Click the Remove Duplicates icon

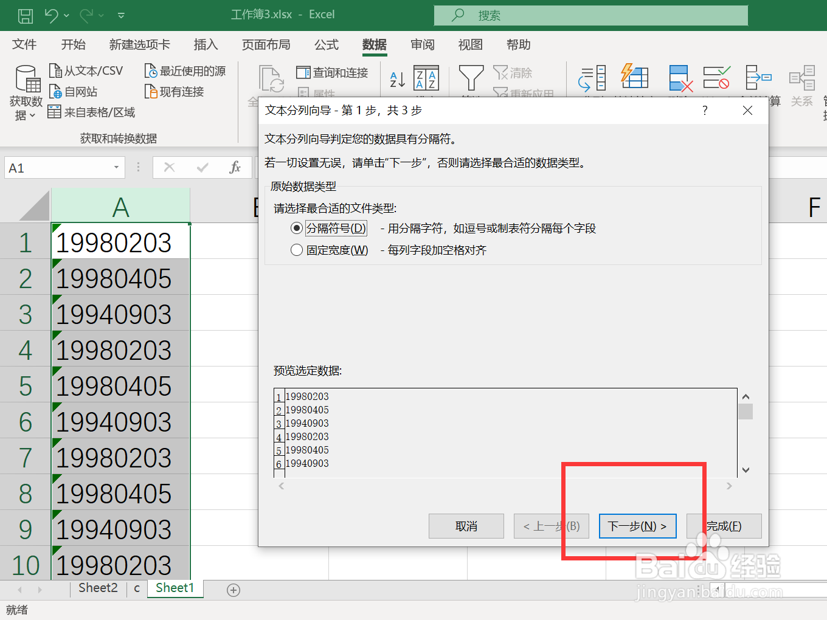(x=680, y=78)
